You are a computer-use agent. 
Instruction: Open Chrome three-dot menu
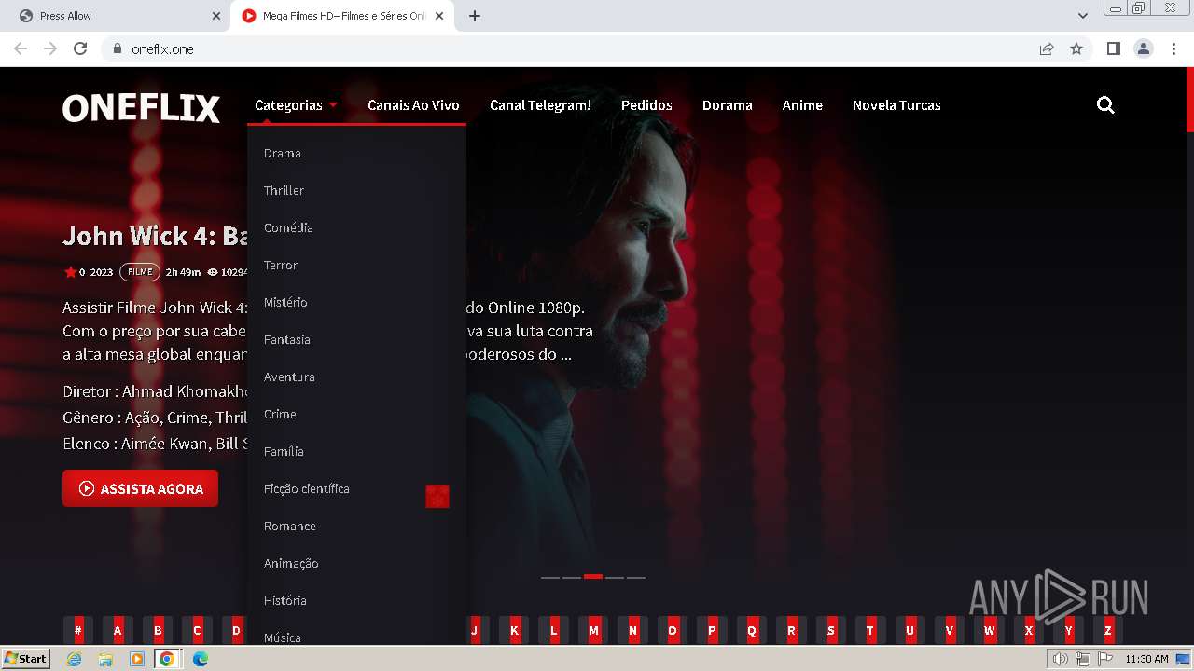tap(1173, 48)
